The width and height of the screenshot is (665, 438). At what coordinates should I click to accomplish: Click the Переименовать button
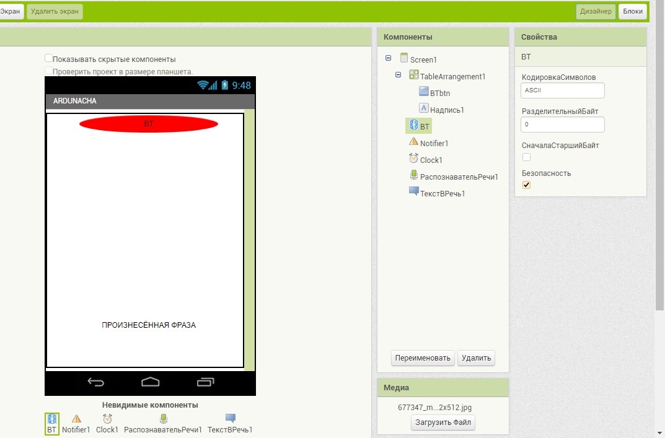[x=423, y=358]
